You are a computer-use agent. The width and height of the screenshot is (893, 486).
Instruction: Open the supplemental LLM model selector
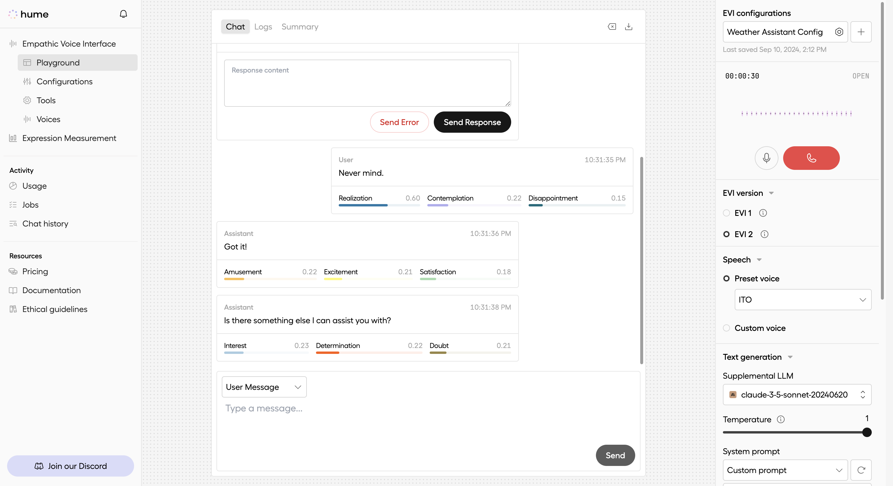(797, 394)
